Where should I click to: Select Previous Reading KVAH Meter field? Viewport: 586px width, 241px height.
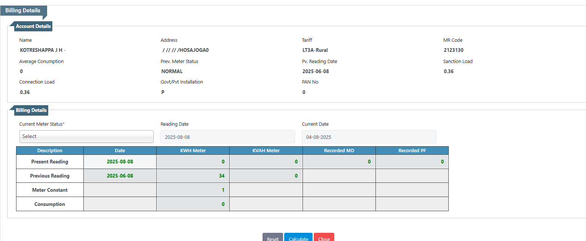coord(266,176)
